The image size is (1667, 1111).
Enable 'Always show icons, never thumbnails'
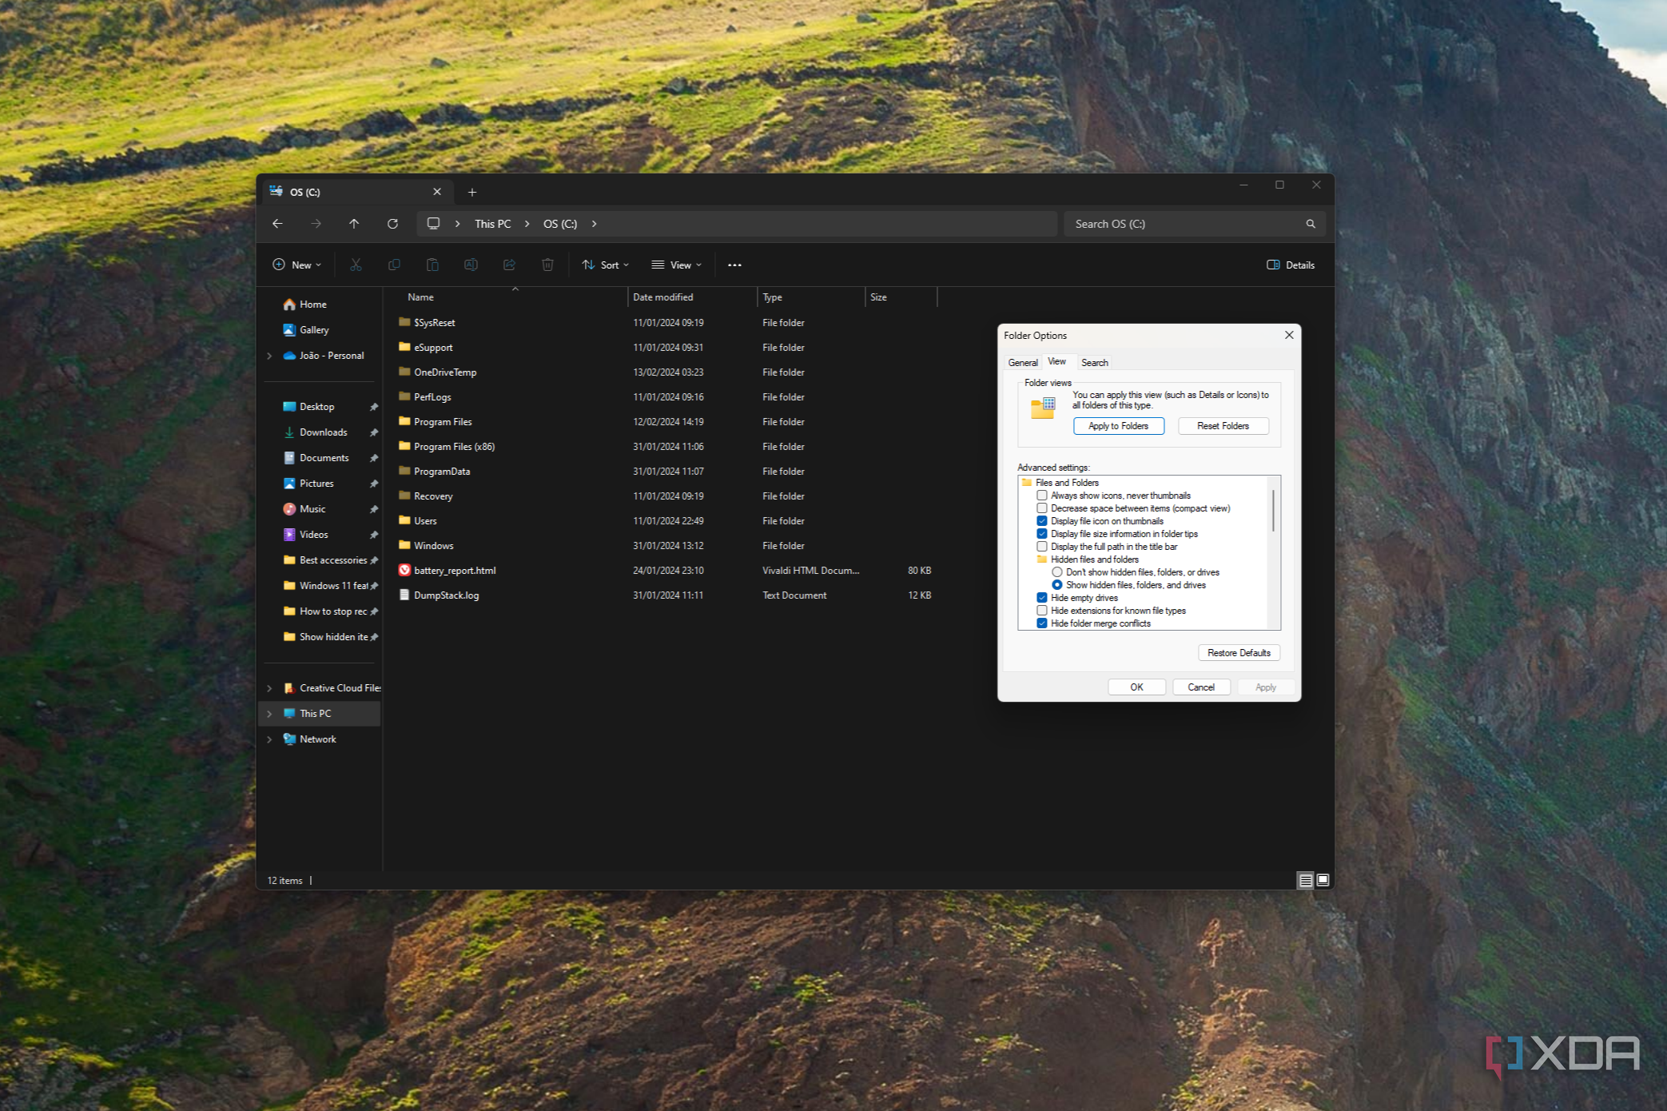pyautogui.click(x=1042, y=496)
